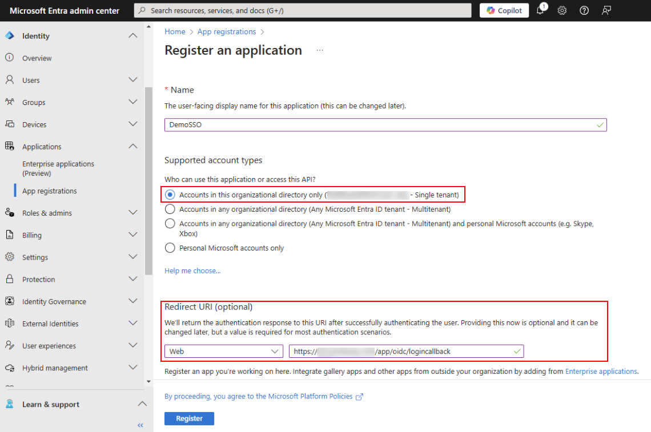
Task: Open the Web platform dropdown
Action: coord(223,352)
